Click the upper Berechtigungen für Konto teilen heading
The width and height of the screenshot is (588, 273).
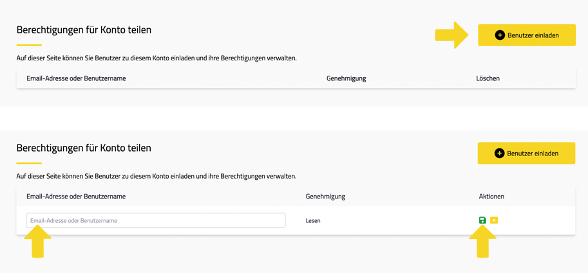[x=84, y=30]
